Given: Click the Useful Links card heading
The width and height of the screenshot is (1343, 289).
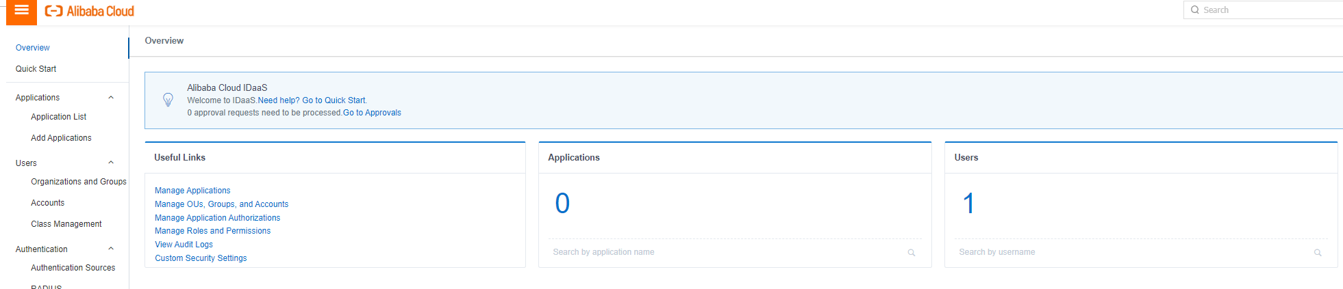Looking at the screenshot, I should click(x=180, y=157).
